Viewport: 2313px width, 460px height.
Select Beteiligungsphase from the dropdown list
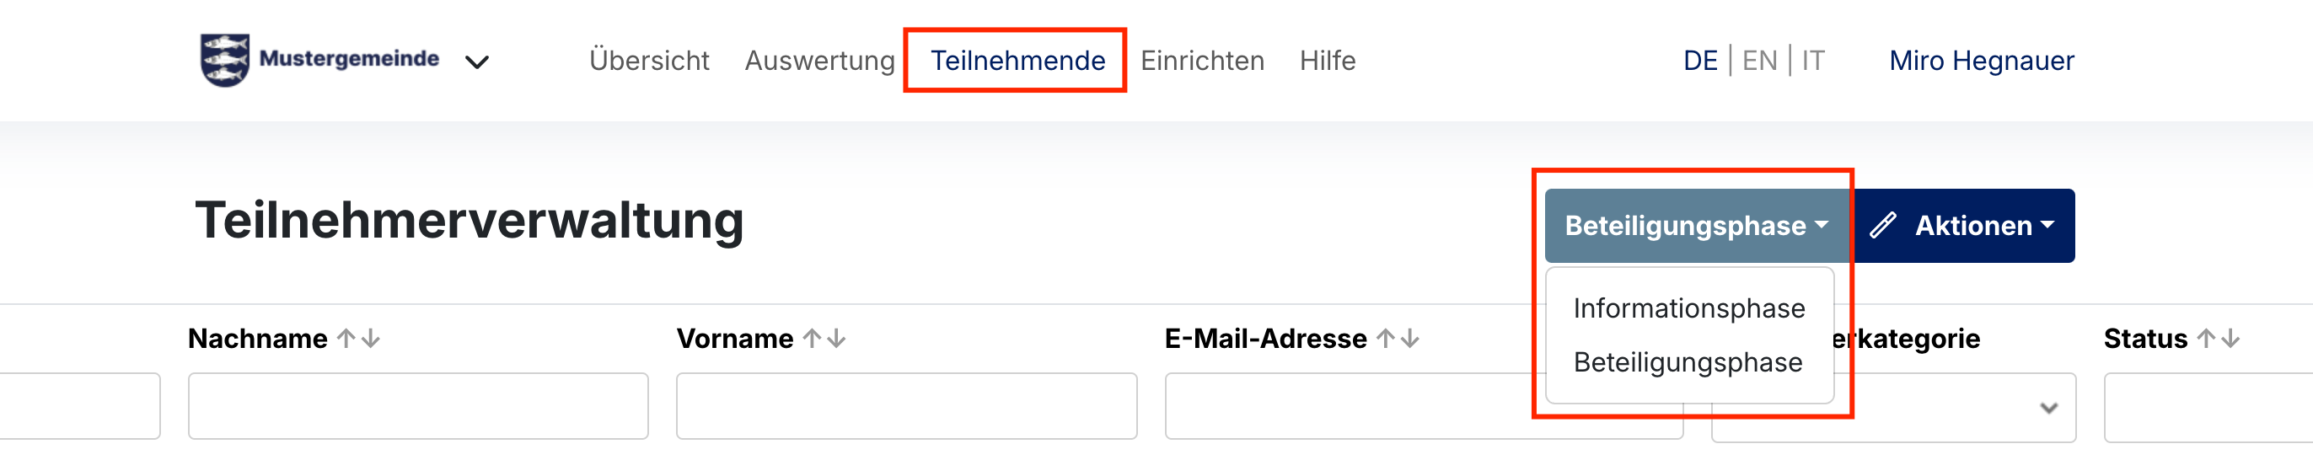click(x=1688, y=362)
